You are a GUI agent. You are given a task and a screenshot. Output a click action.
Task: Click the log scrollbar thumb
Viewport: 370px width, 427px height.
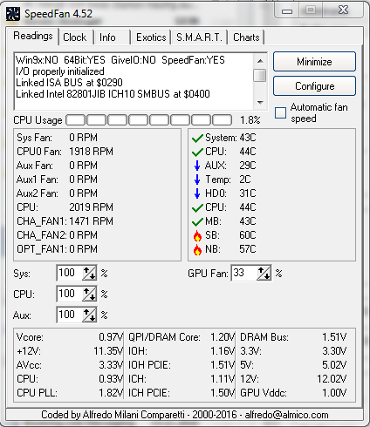point(260,75)
